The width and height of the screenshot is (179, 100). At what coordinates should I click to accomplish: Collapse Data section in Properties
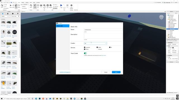tap(167, 46)
